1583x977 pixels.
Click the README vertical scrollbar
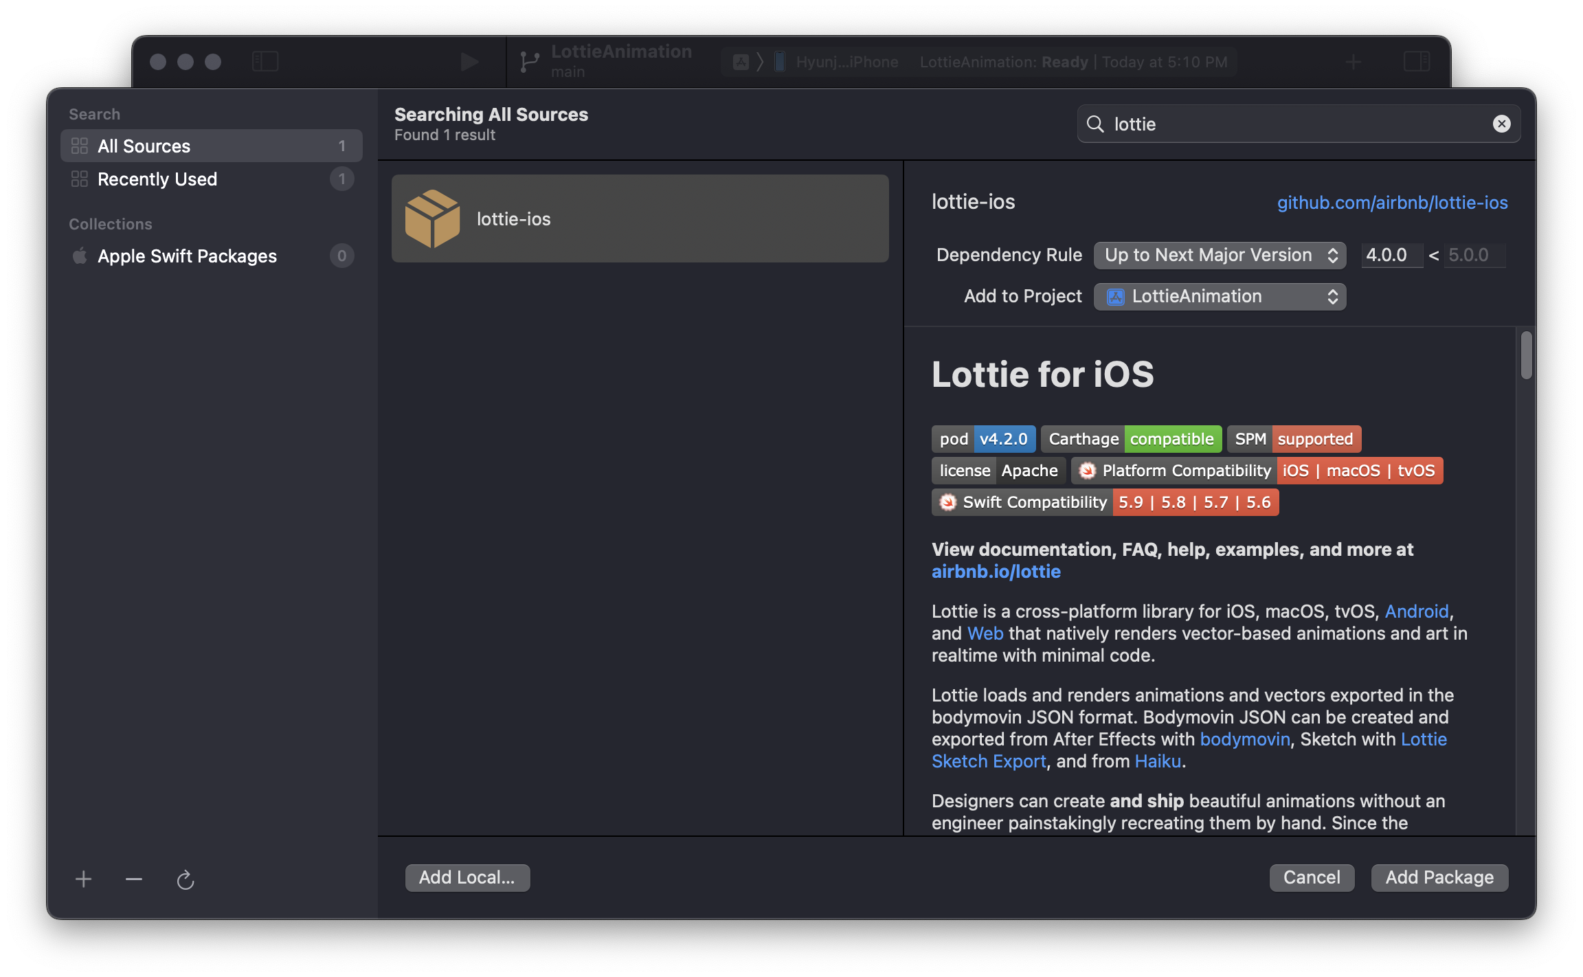click(1526, 355)
